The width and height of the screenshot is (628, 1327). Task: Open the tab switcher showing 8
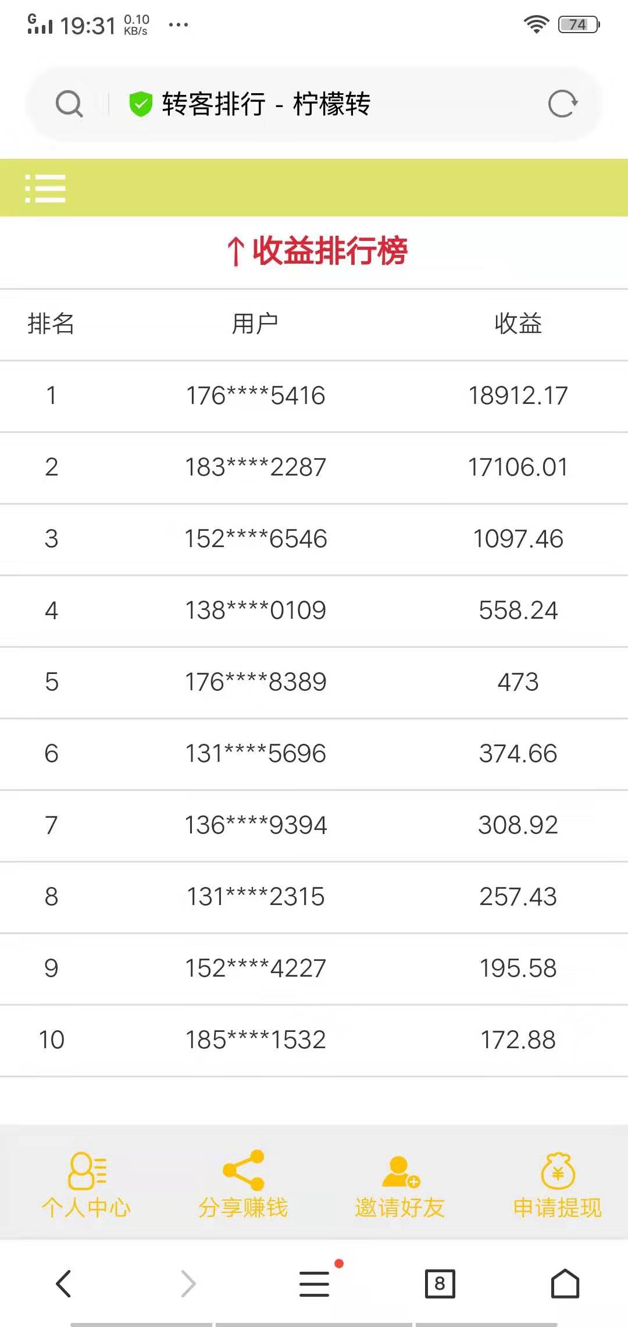click(440, 1283)
